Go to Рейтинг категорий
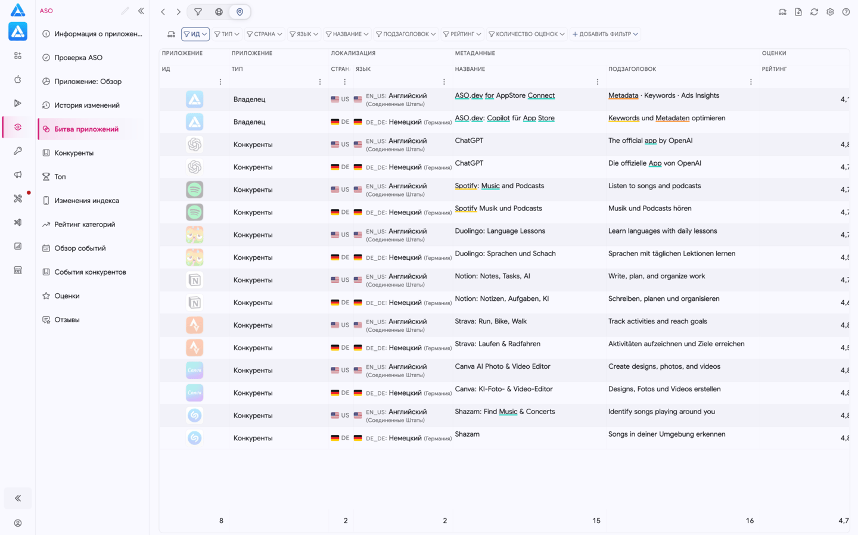The image size is (858, 535). [x=92, y=225]
